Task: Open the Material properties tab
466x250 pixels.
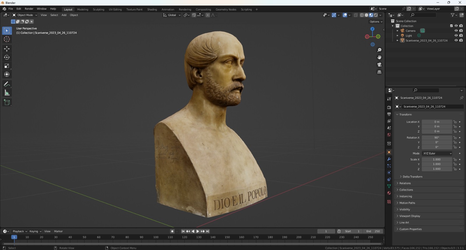Action: (389, 193)
